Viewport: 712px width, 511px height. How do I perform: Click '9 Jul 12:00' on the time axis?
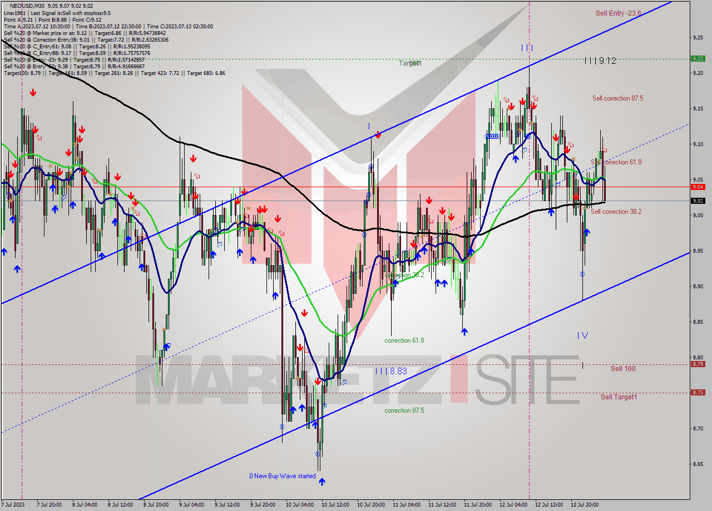[227, 505]
